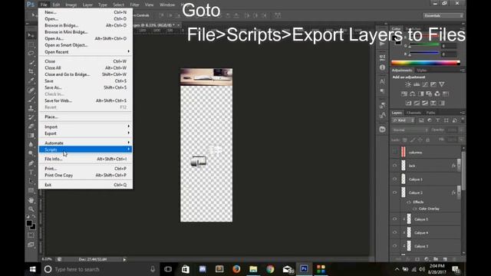Click the delete layer trash icon
This screenshot has width=491, height=276.
454,259
